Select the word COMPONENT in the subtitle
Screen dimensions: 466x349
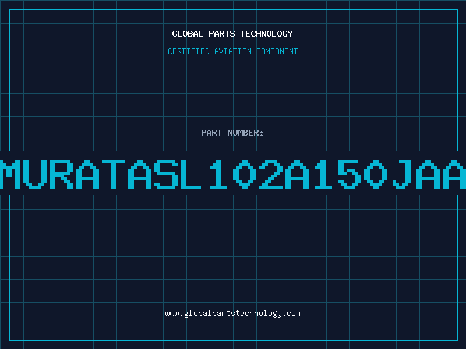click(277, 51)
